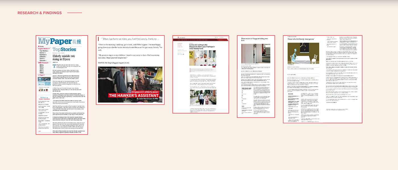Click the 'Lonely and waiting to die' headline
Viewport: 398px width, 170px height.
click(202, 47)
